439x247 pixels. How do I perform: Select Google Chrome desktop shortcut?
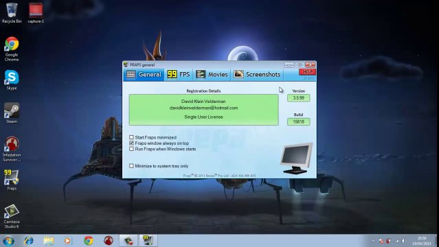click(x=12, y=49)
